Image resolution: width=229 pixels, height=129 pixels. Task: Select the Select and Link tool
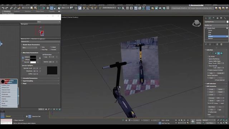click(x=11, y=8)
